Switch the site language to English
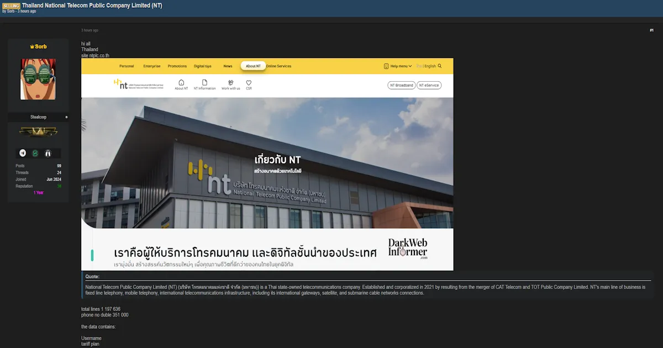 [x=430, y=66]
